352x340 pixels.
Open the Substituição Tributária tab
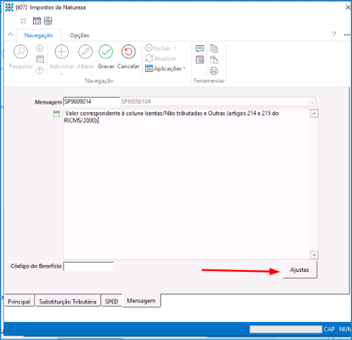(x=67, y=301)
